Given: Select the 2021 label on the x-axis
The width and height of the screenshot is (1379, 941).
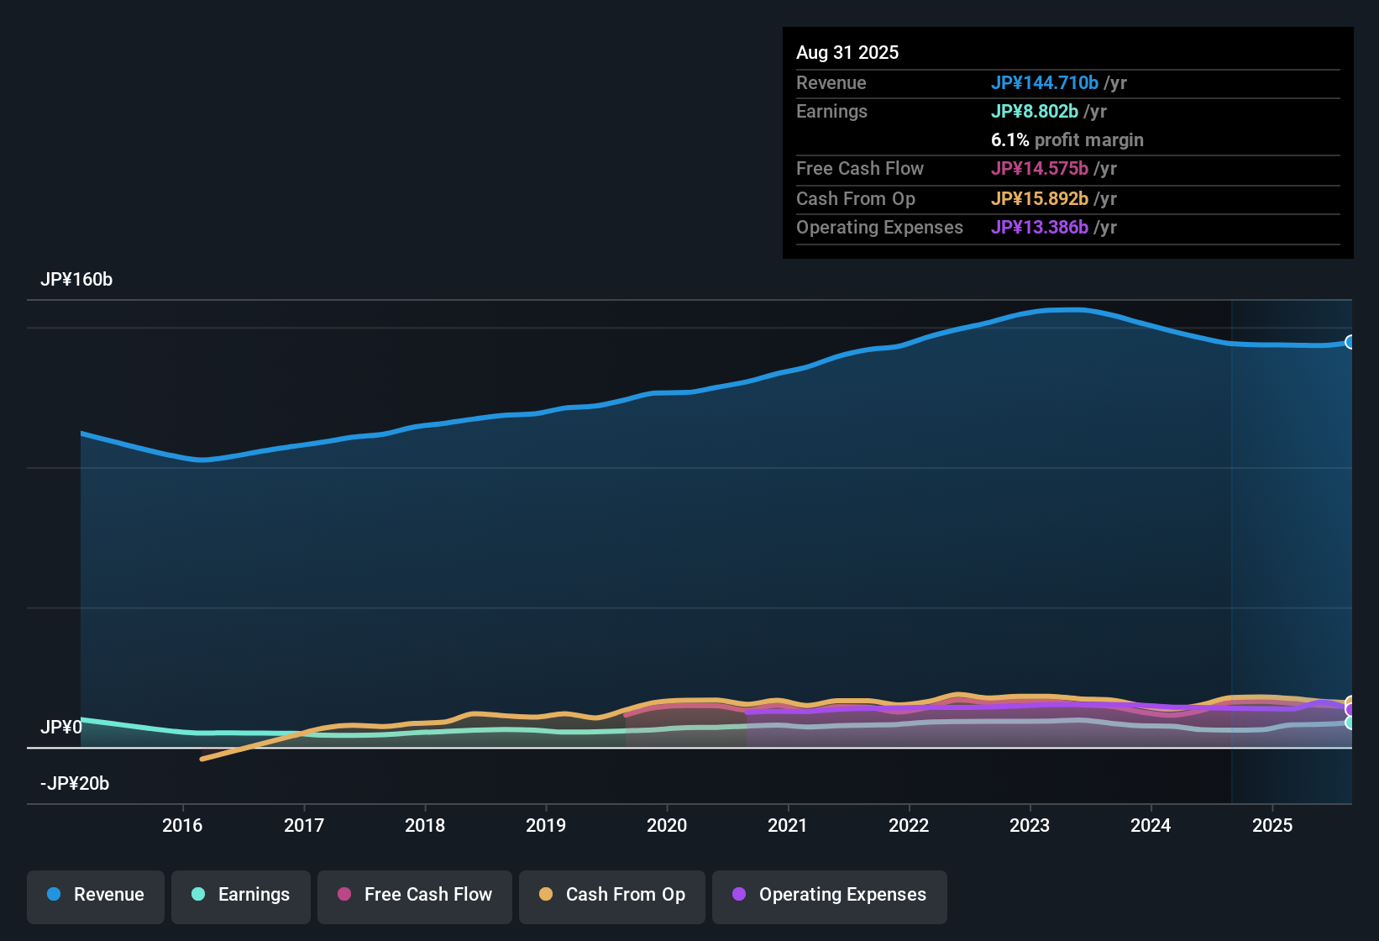Looking at the screenshot, I should (x=788, y=825).
